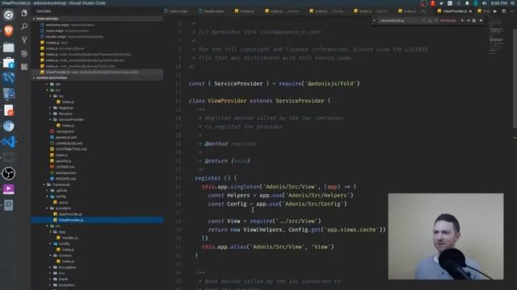Go to previous match in find widget
Screen dimensions: 517x290
click(462, 20)
